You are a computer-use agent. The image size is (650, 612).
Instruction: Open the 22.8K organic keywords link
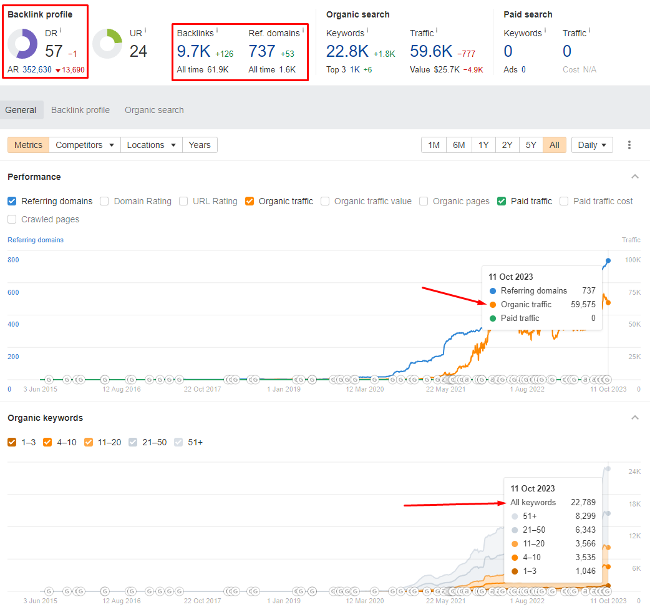pyautogui.click(x=347, y=51)
